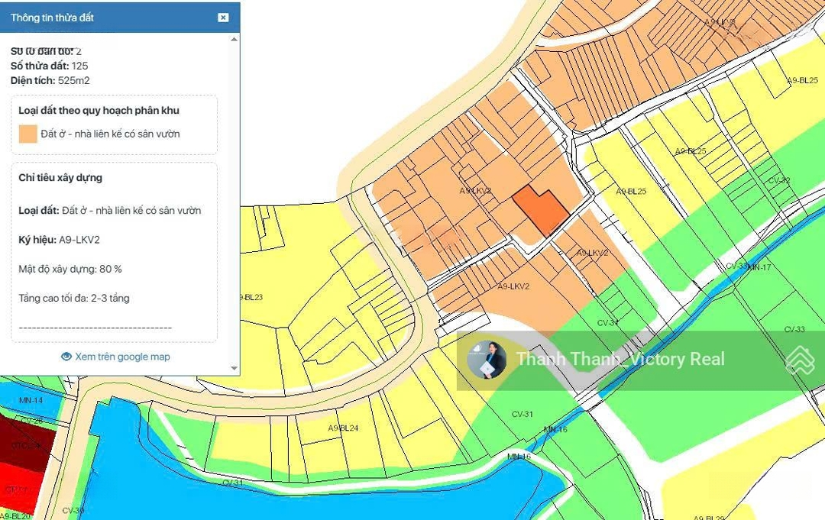Click the MN-17 label on the map
Viewport: 825px width, 520px height.
759,267
